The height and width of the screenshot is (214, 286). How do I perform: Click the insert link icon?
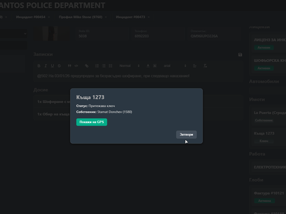point(86,66)
